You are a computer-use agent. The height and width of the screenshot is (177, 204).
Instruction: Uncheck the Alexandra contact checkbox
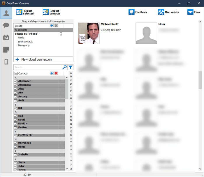point(15,85)
